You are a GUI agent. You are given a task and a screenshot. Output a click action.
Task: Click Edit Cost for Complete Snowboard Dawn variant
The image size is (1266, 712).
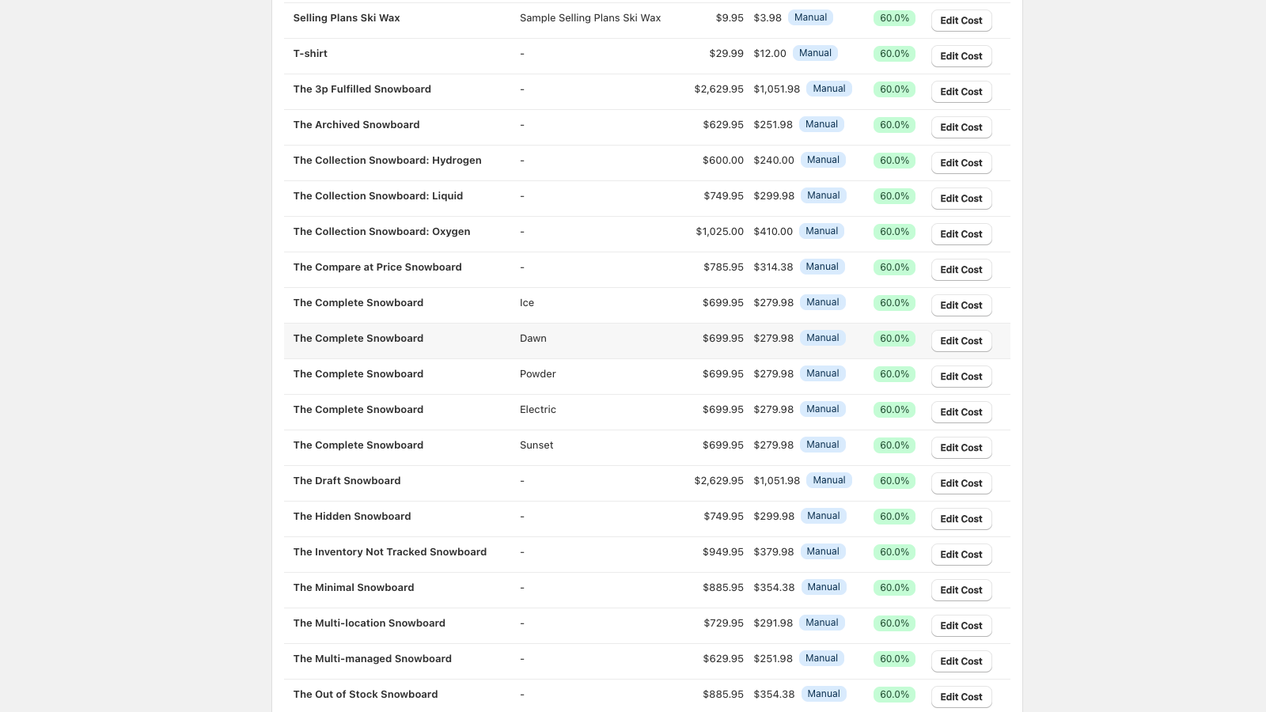click(x=961, y=341)
